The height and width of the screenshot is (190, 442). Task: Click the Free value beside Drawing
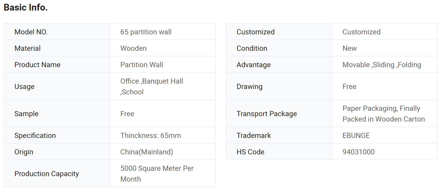(349, 86)
